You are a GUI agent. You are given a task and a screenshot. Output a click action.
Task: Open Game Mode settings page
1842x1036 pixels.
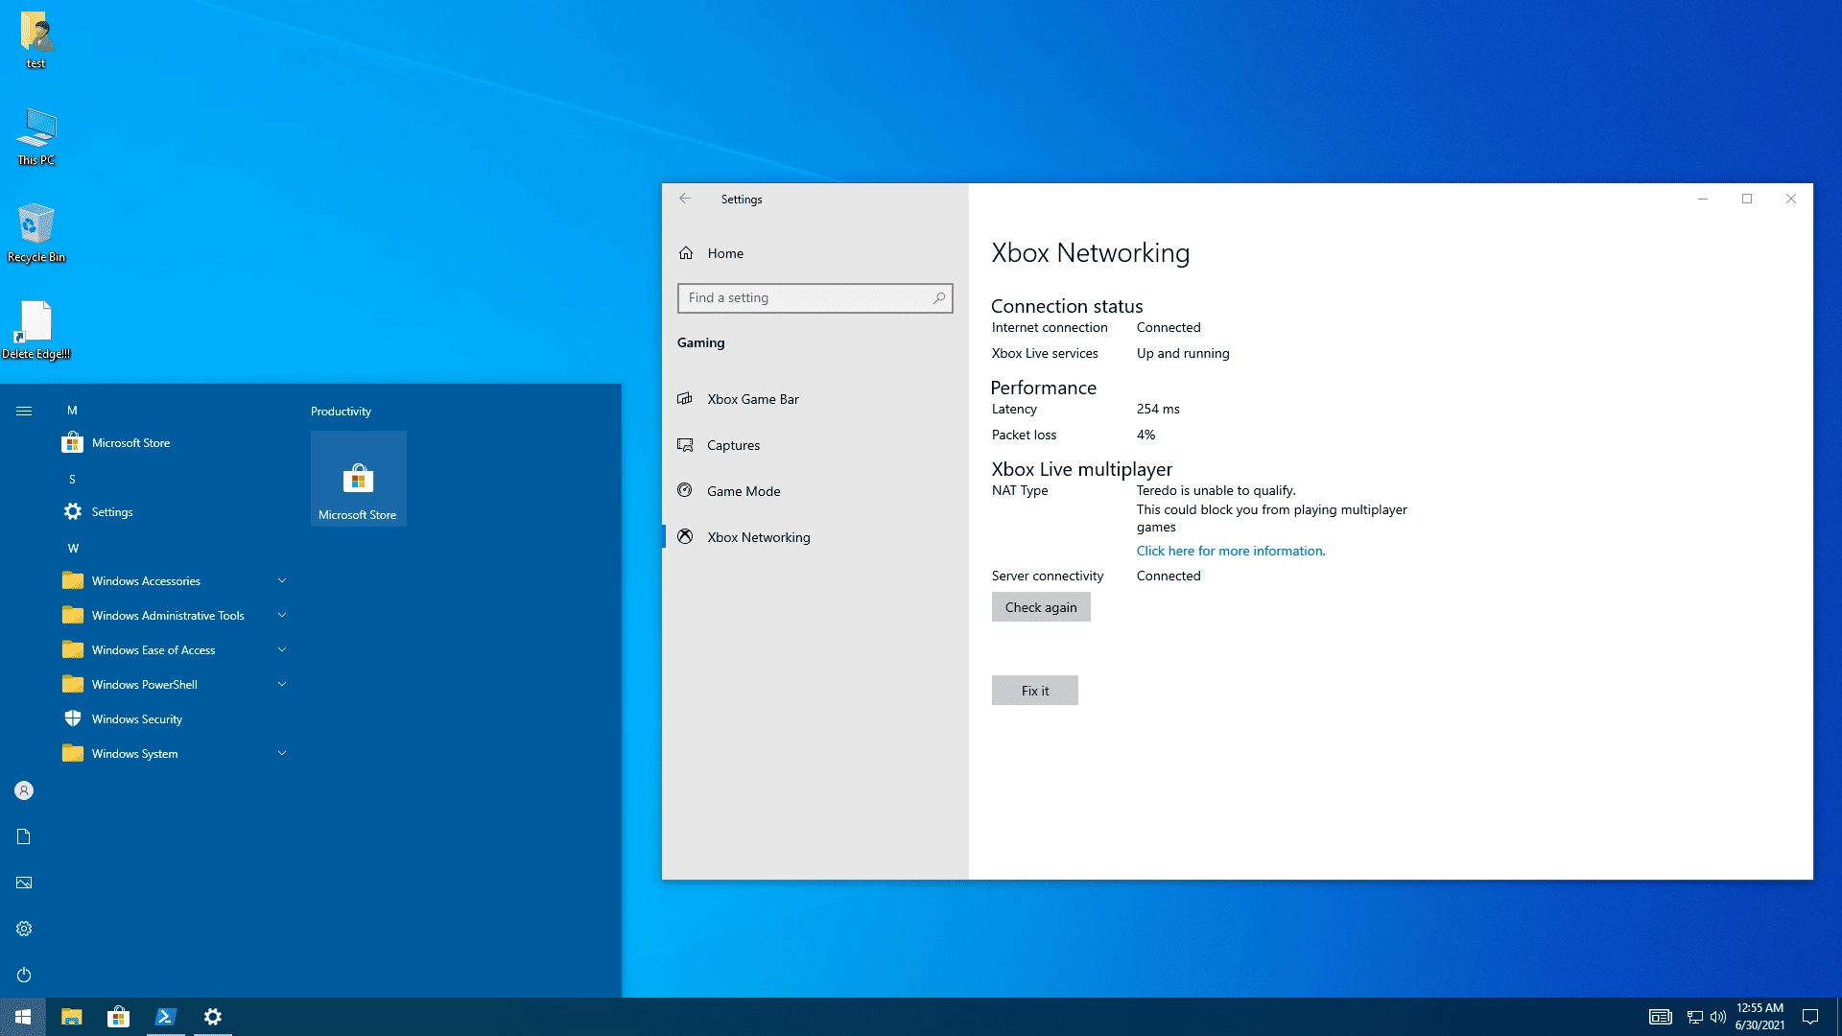(815, 491)
